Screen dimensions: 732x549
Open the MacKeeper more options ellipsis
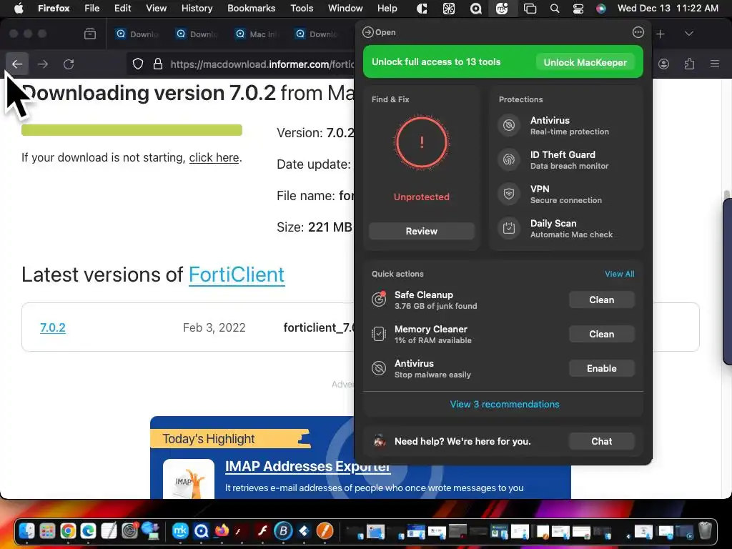638,32
